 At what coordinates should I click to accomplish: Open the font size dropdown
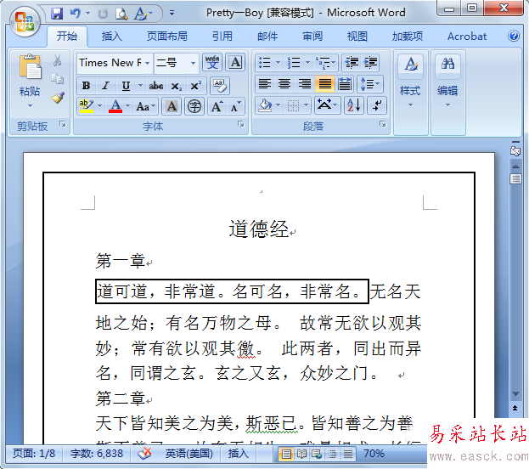pos(193,63)
